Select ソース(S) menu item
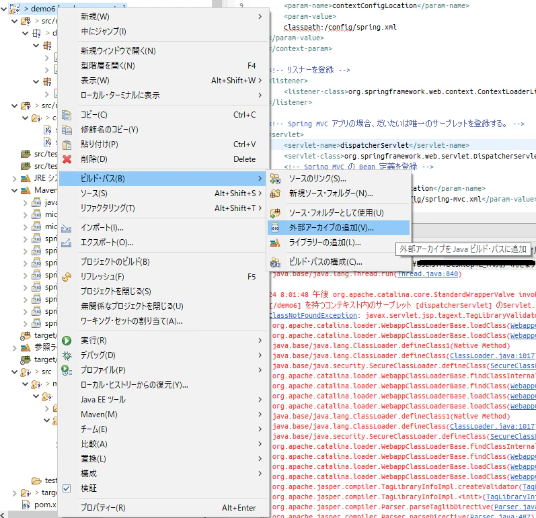This screenshot has height=518, width=536. coord(163,193)
